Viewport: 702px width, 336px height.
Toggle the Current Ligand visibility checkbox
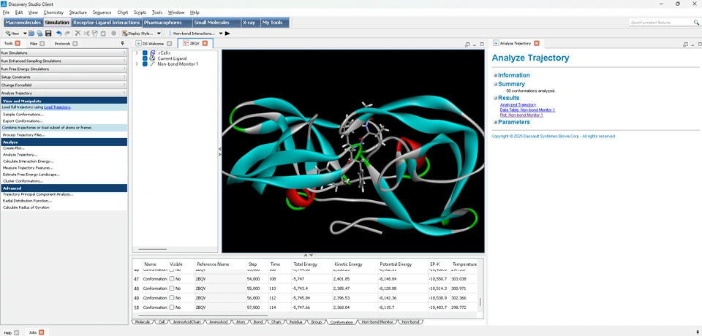pos(145,58)
